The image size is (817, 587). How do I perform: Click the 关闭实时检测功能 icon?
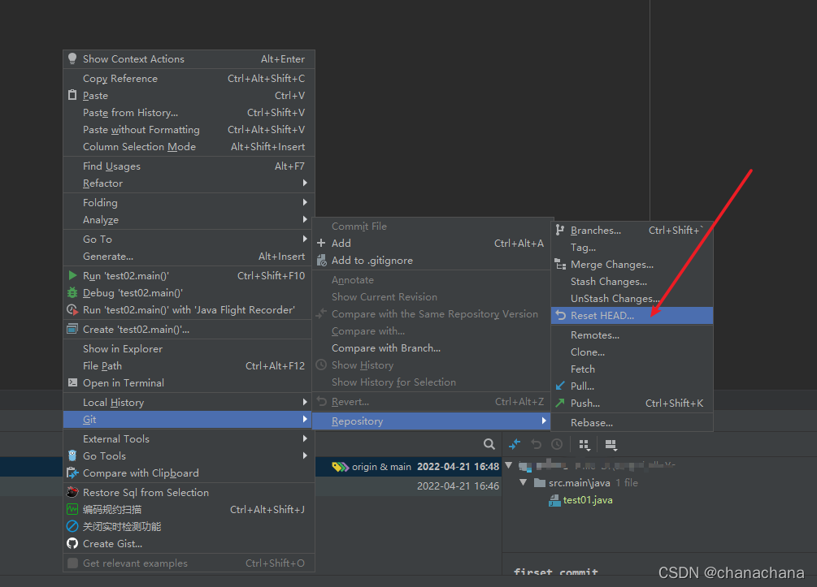(x=72, y=527)
